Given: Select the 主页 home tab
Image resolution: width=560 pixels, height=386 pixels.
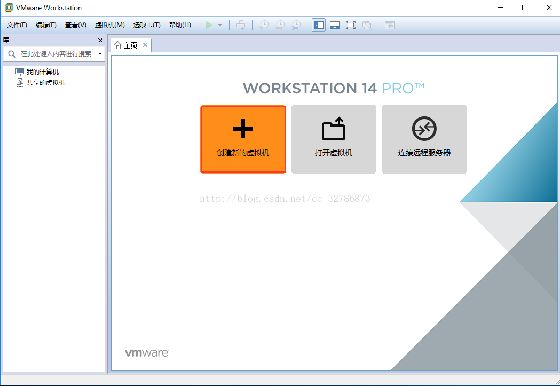Looking at the screenshot, I should coord(131,45).
